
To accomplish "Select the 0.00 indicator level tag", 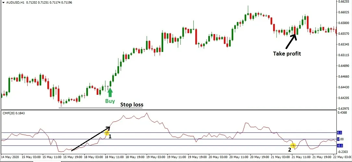I will coord(341,139).
